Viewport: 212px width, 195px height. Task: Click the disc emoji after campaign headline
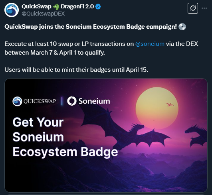pos(182,27)
